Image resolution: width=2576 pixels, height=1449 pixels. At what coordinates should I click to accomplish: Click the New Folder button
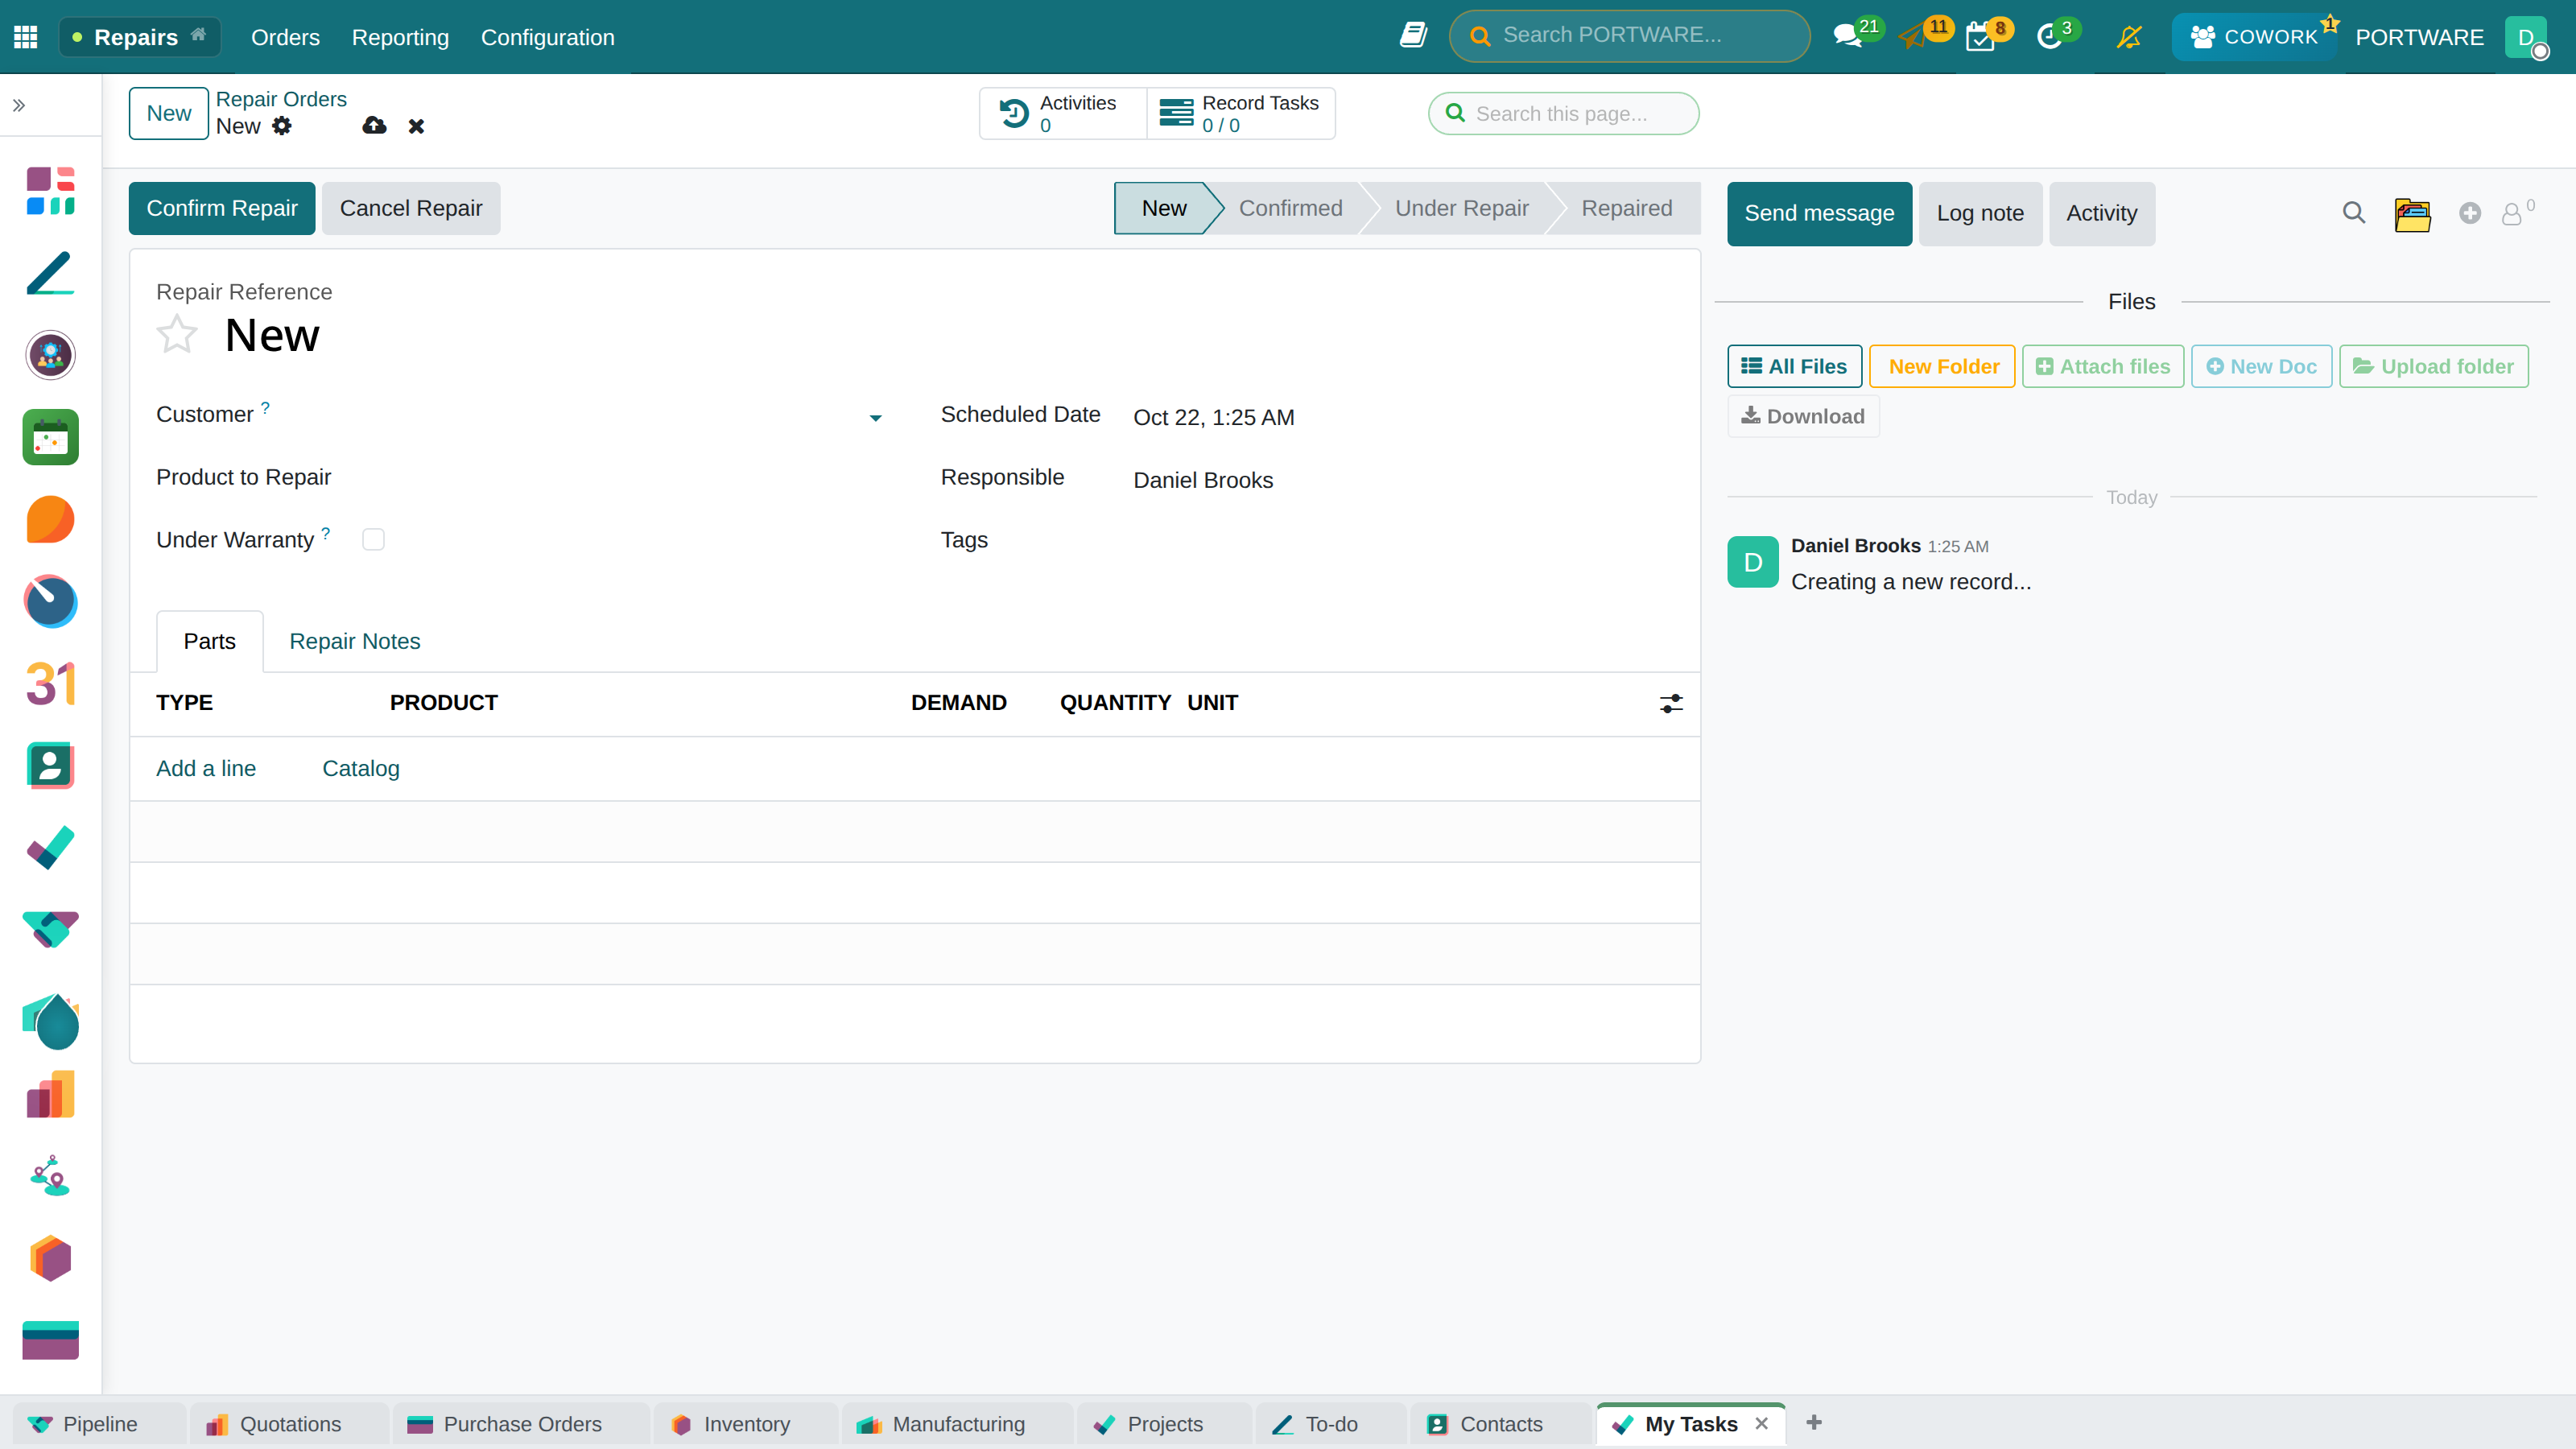click(x=1942, y=366)
